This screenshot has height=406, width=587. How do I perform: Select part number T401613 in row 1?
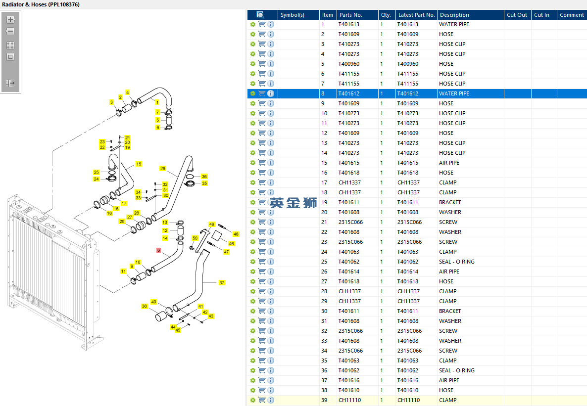[348, 24]
